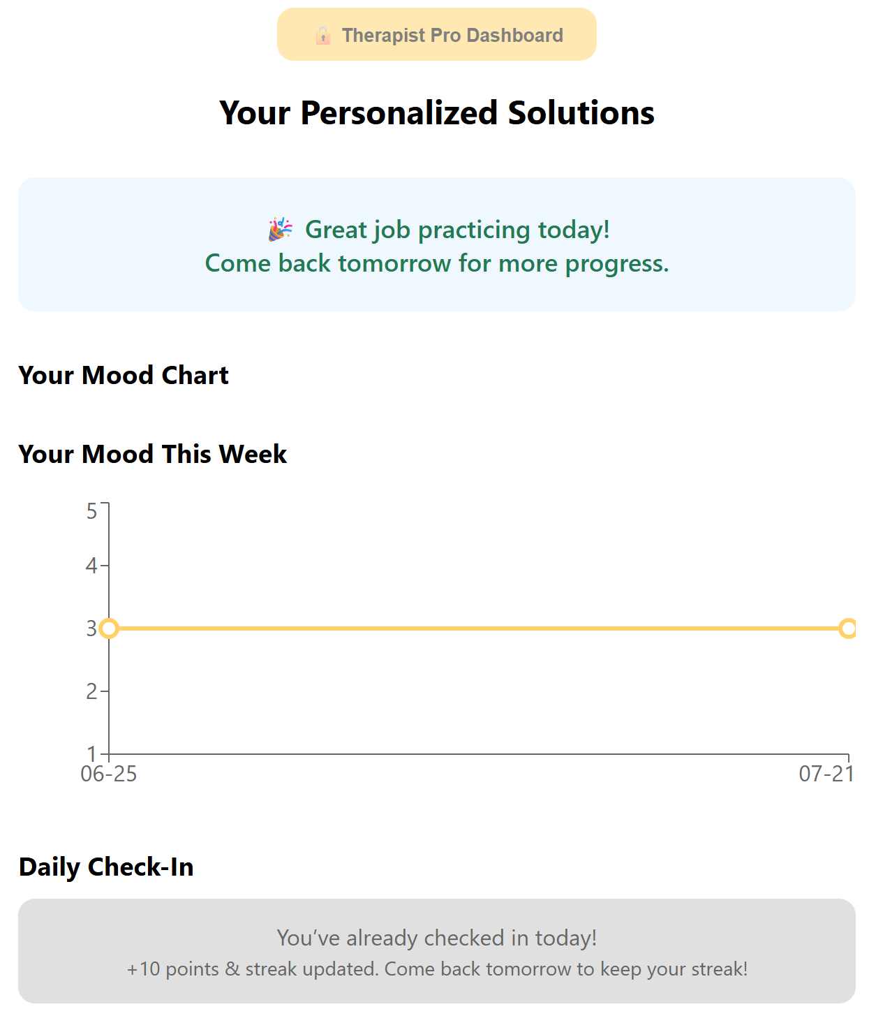
Task: Click the 5 value on mood axis
Action: click(x=91, y=511)
